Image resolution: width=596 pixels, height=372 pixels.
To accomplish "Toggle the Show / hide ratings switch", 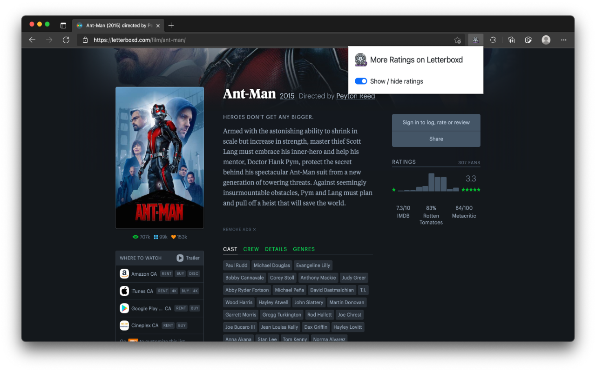I will [361, 81].
